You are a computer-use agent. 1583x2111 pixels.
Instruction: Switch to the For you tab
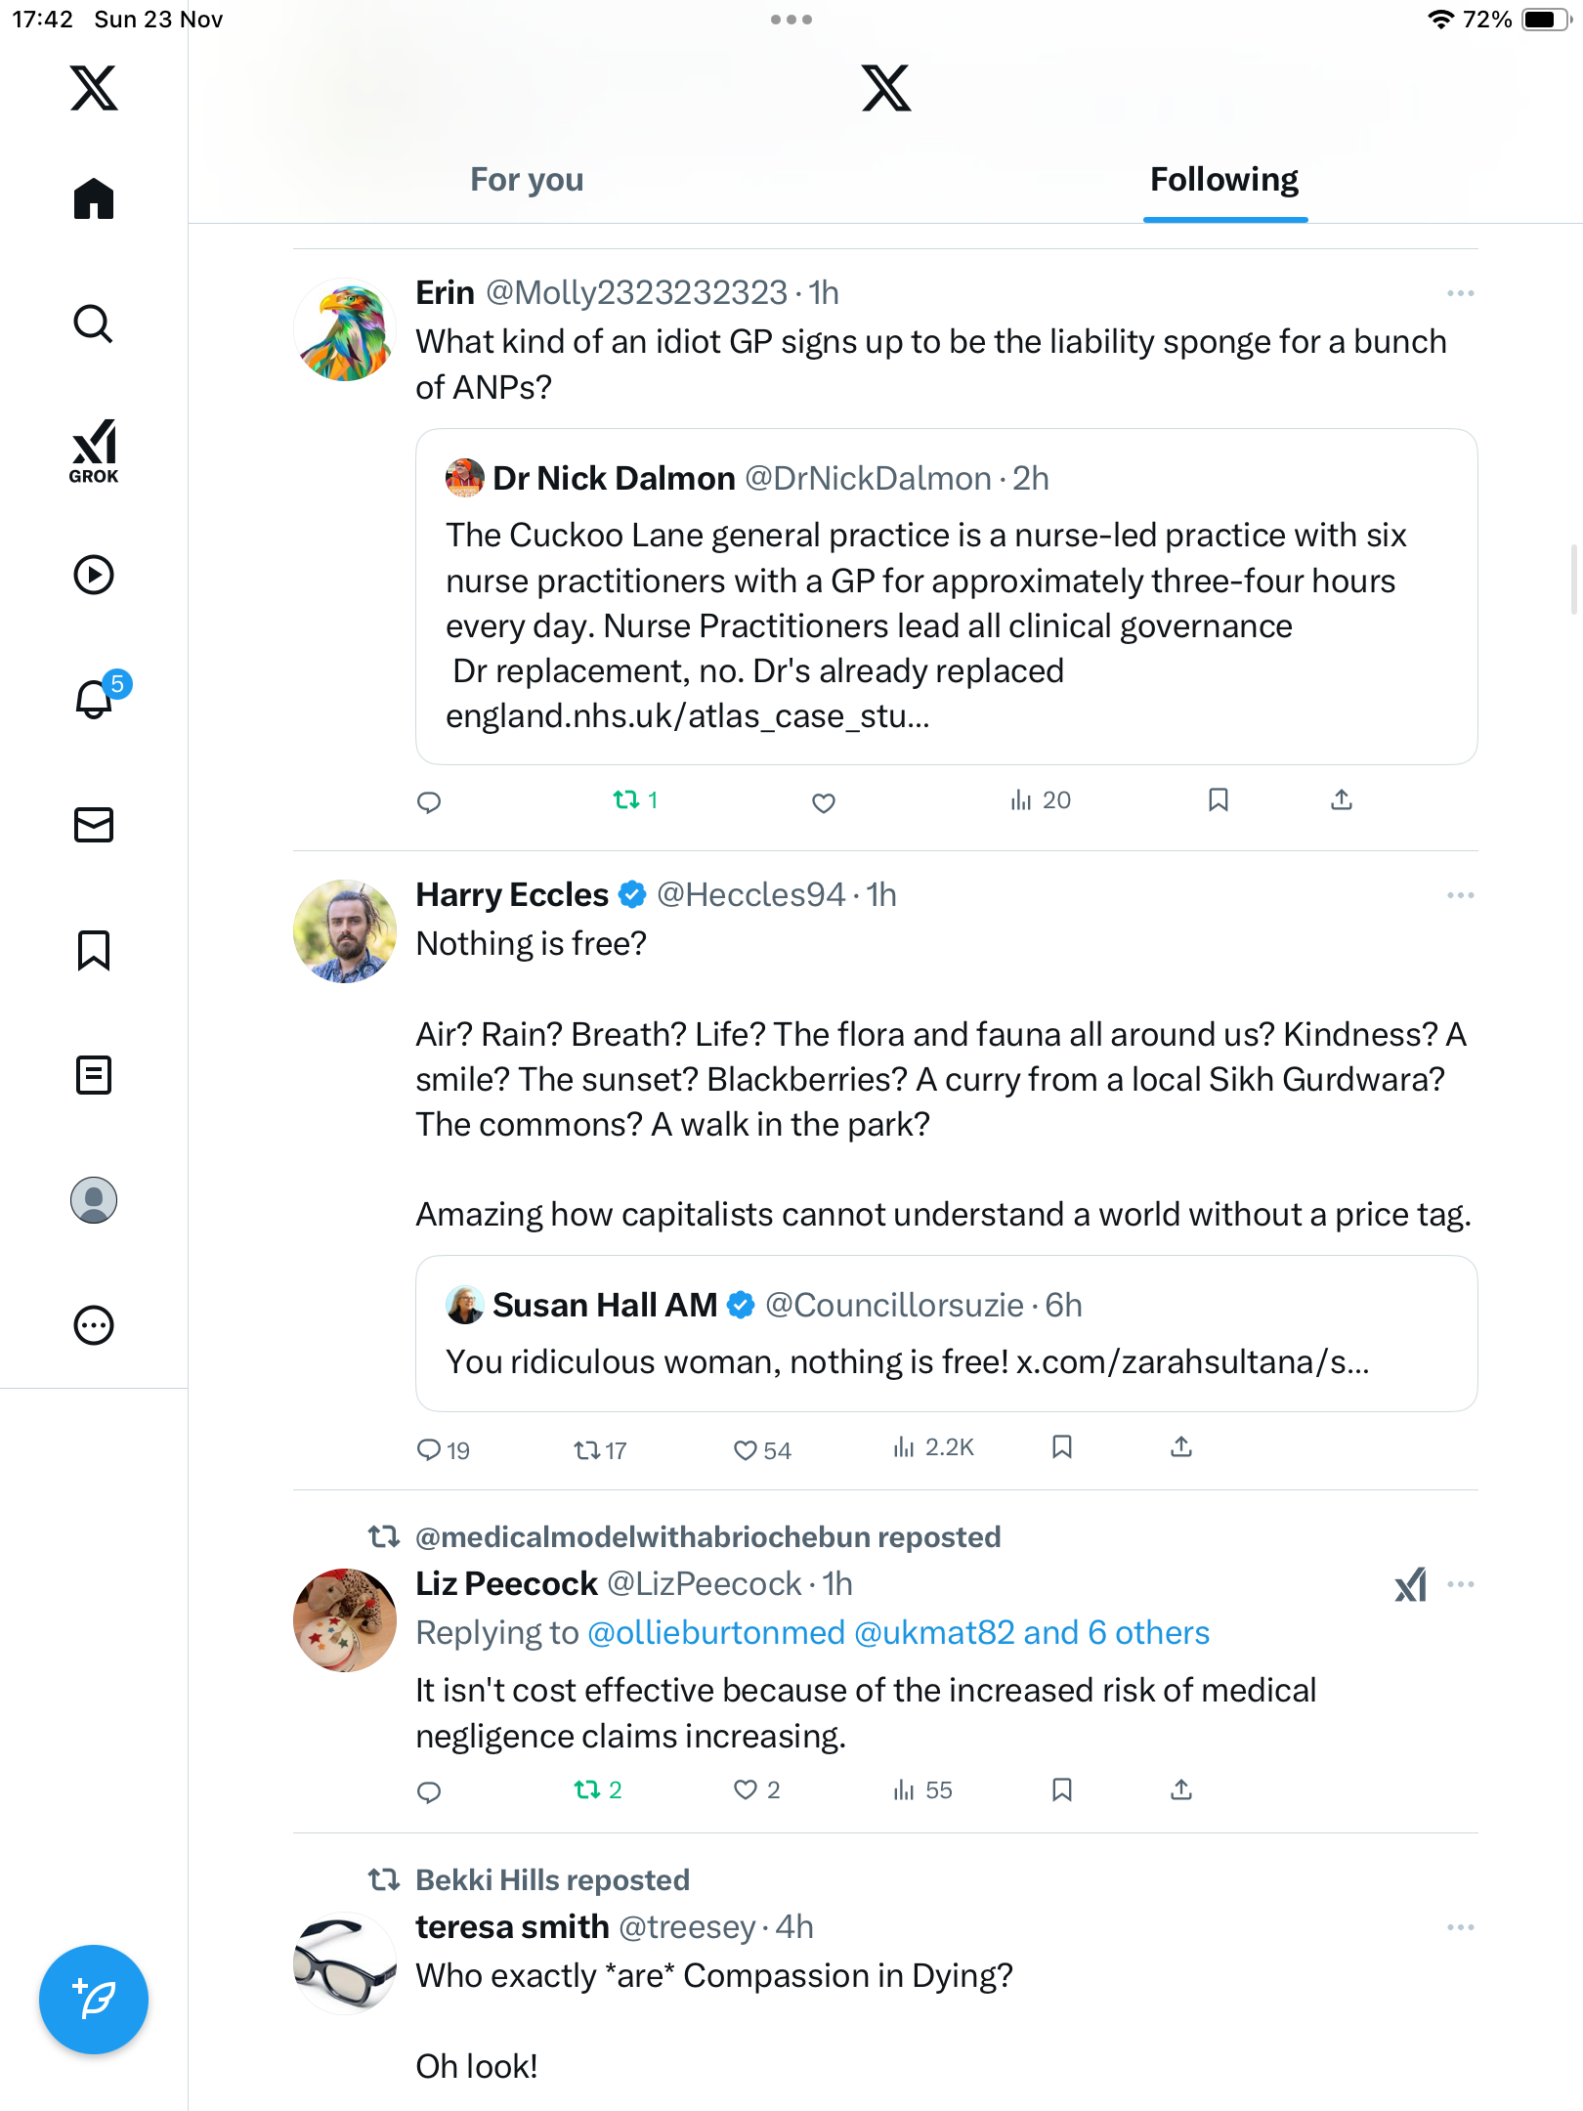(x=527, y=180)
